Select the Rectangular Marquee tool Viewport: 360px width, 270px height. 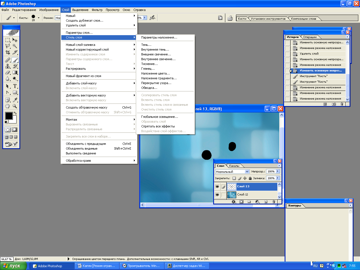(8, 40)
